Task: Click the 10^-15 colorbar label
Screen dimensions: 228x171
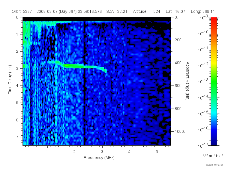Action: 203,113
